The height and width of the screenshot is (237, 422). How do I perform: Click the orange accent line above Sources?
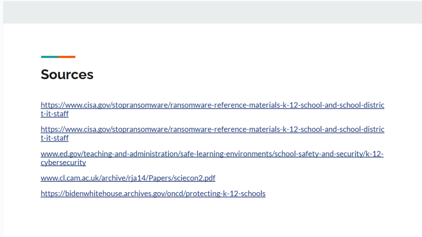click(67, 57)
